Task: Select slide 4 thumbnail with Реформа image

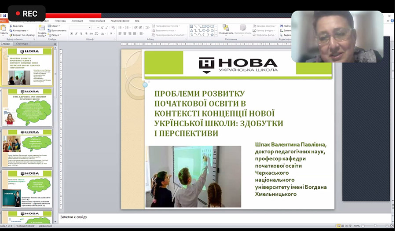Action: [x=27, y=189]
